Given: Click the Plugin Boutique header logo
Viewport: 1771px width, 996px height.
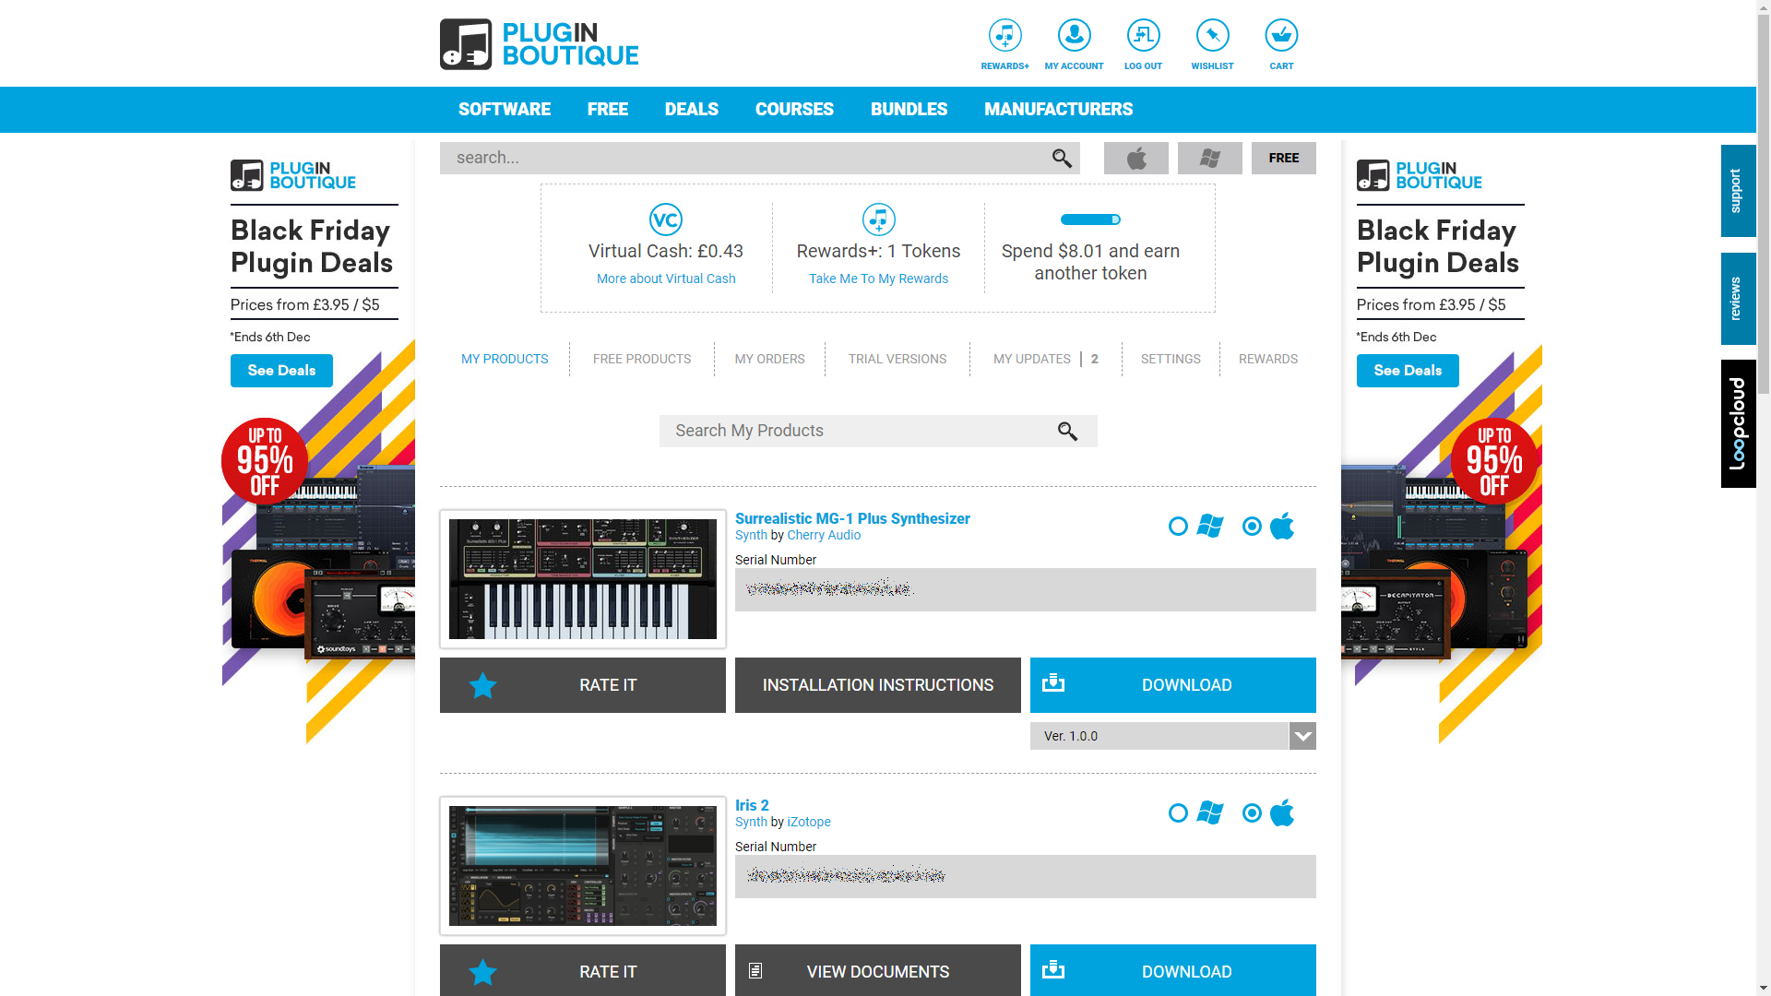Looking at the screenshot, I should (539, 44).
